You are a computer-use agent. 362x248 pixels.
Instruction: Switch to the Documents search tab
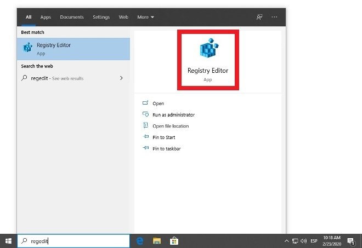coord(72,17)
